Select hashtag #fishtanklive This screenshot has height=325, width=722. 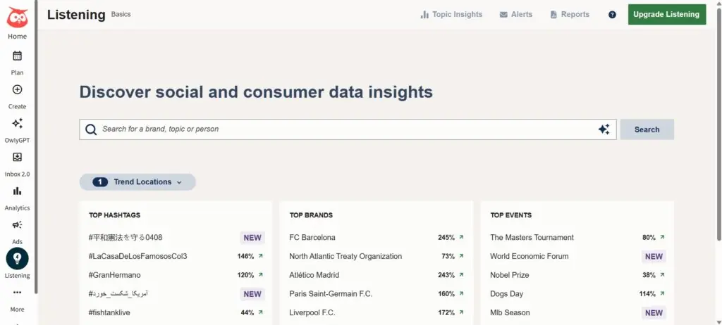[x=109, y=312]
